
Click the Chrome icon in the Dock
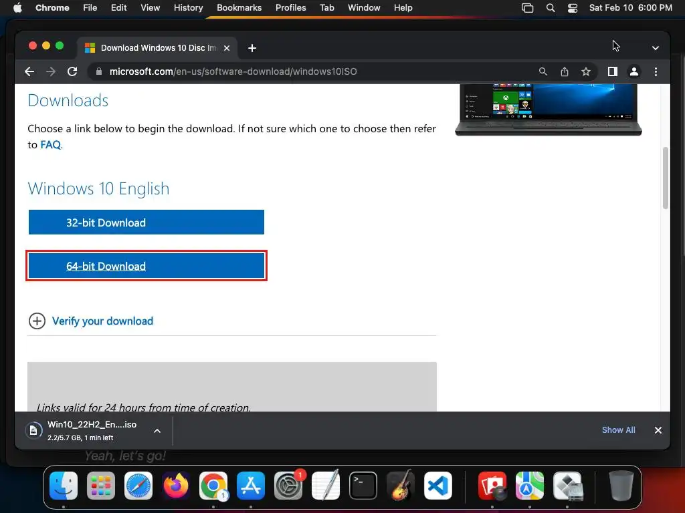coord(213,486)
